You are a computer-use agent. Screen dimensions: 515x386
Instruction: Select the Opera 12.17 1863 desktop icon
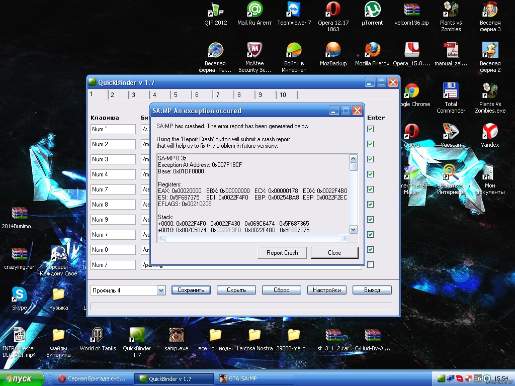333,17
